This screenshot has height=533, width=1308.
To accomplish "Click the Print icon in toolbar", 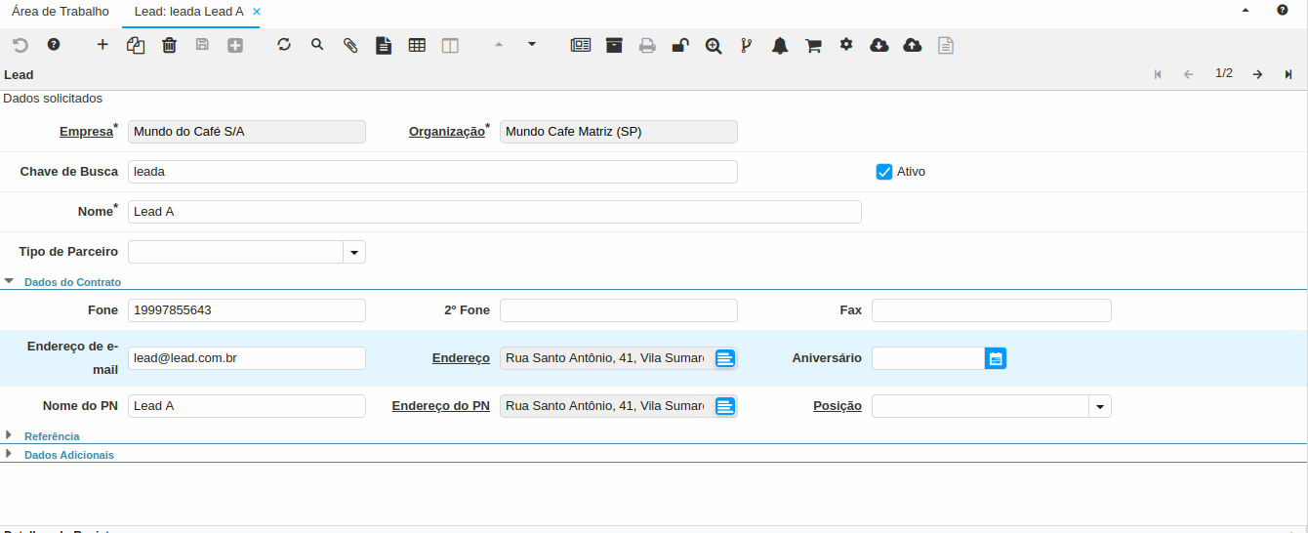I will [647, 45].
